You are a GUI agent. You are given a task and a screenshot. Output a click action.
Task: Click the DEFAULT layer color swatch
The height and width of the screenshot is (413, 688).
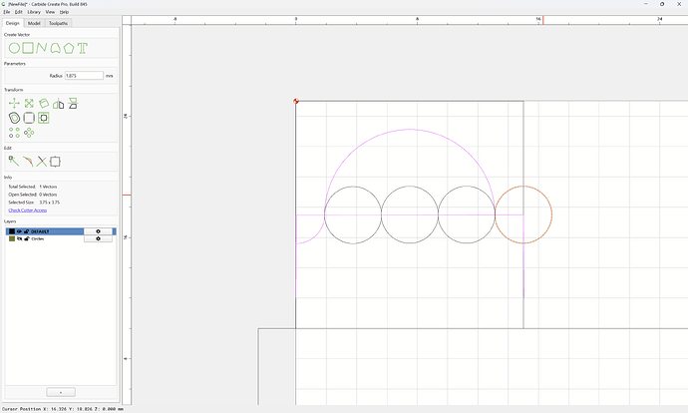[12, 231]
